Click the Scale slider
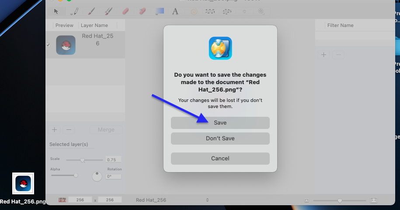Image resolution: width=400 pixels, height=210 pixels. pos(84,160)
